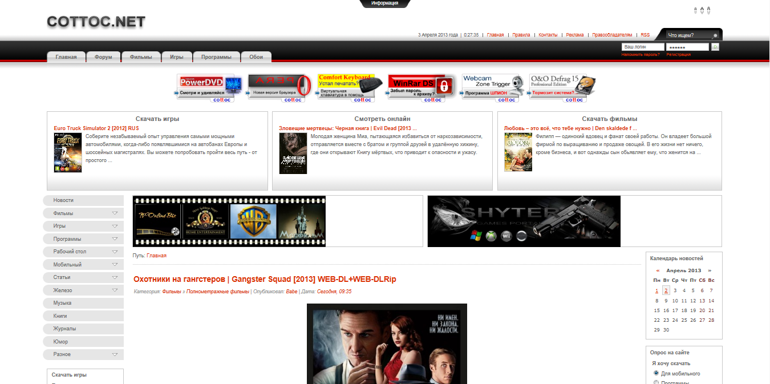Switch to the Главная navigation tab
Screen dimensions: 770x384
[x=66, y=57]
